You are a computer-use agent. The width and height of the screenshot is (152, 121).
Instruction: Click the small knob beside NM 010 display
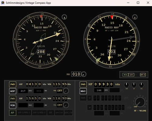(84, 74)
